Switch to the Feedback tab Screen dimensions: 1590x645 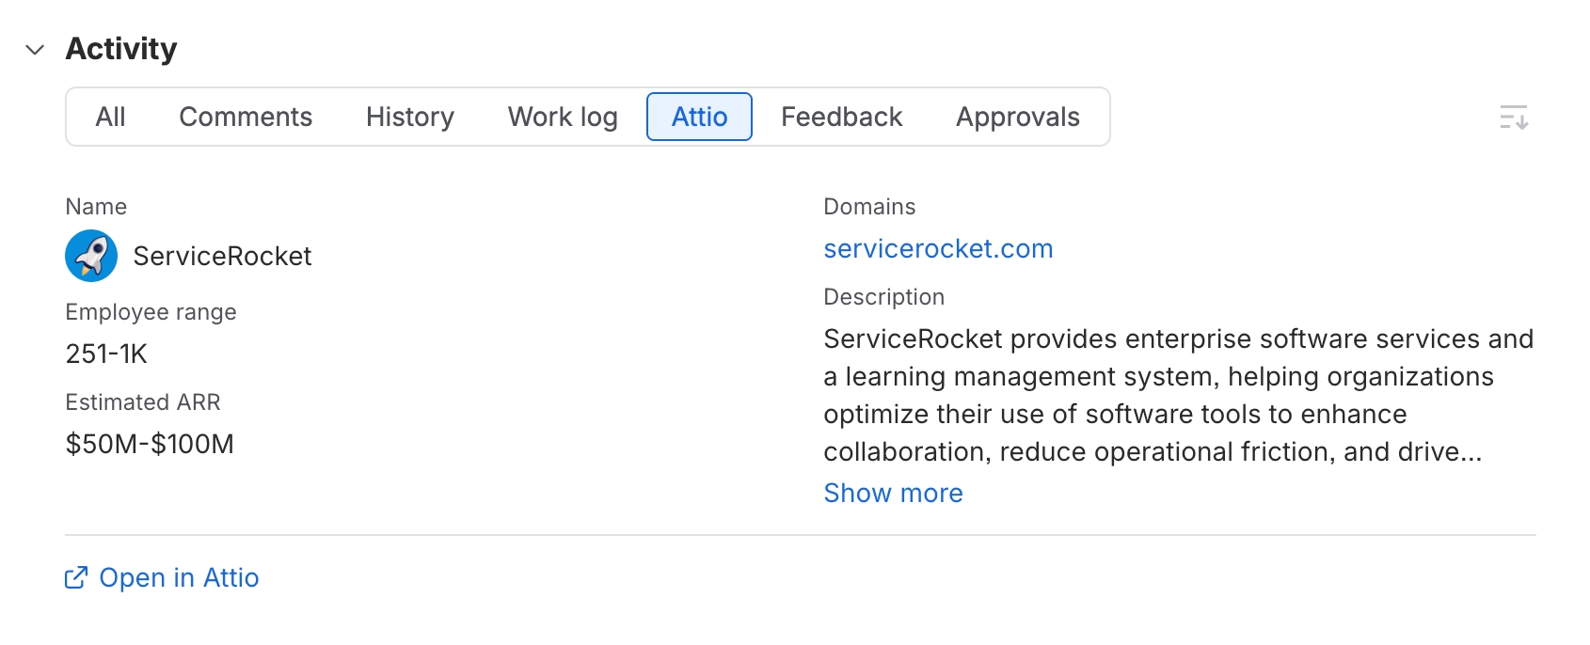point(842,117)
